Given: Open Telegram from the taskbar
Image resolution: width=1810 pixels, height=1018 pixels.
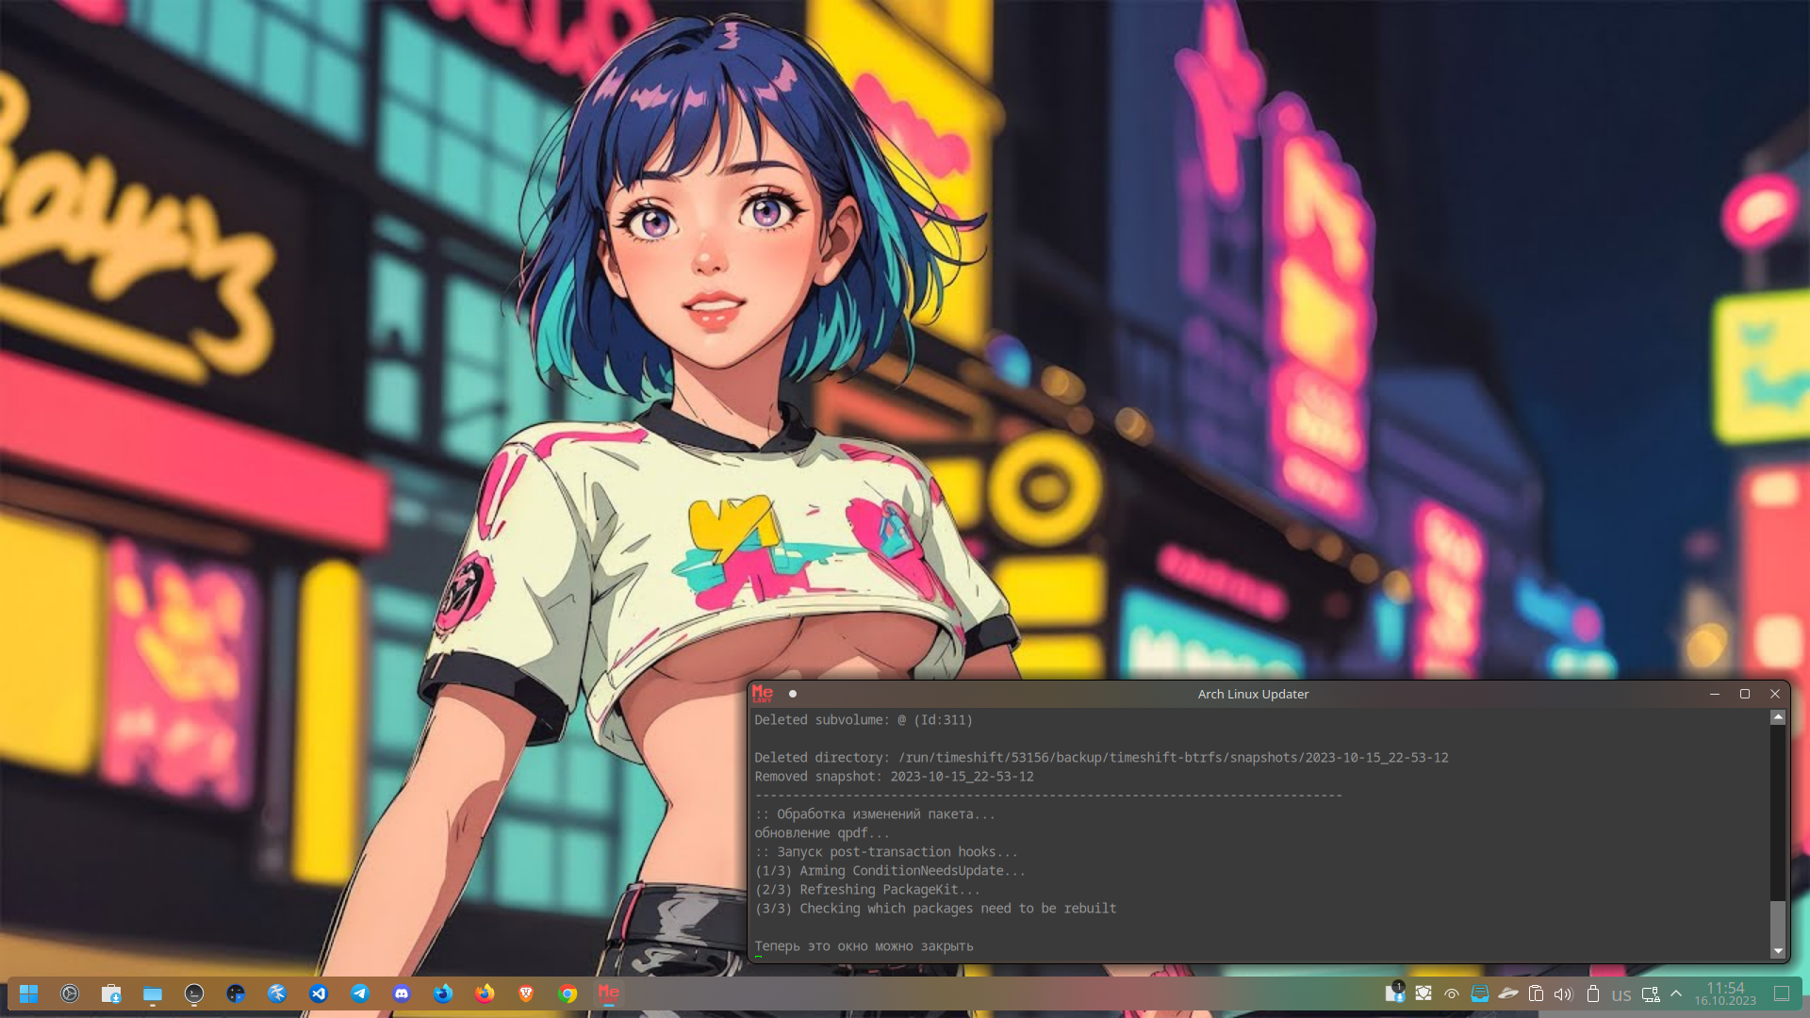Looking at the screenshot, I should coord(360,993).
